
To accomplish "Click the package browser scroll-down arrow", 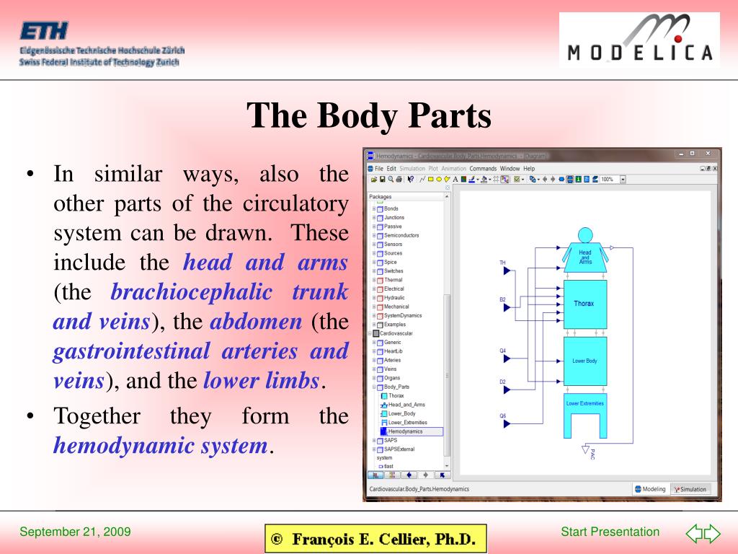I will [447, 466].
